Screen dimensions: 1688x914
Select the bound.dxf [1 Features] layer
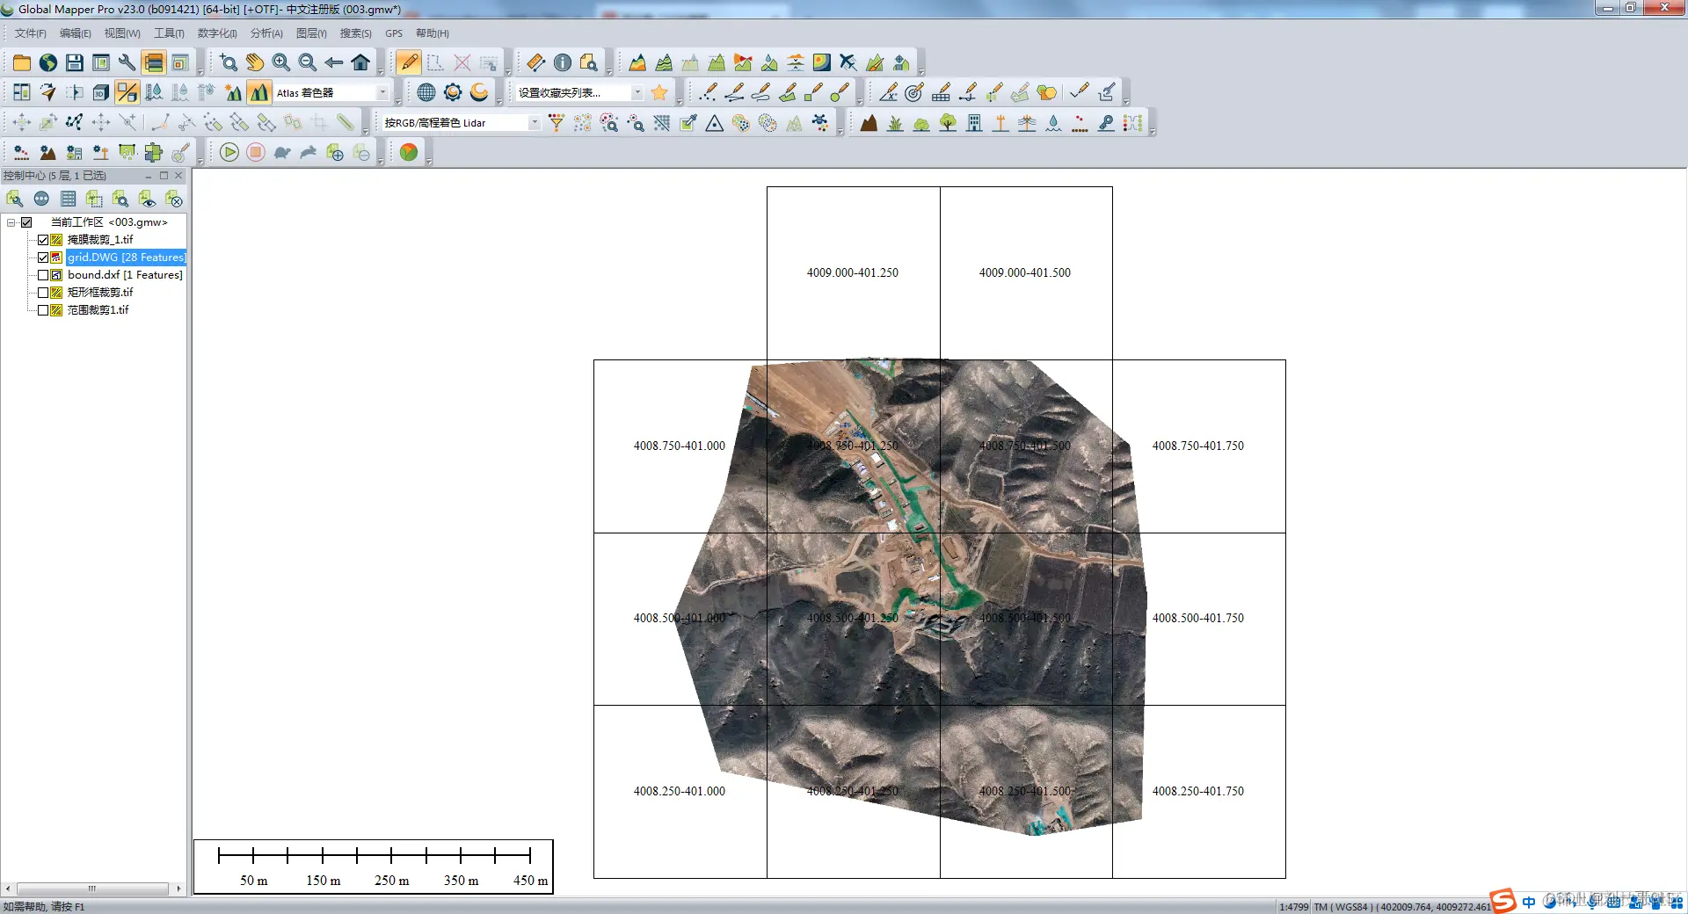click(125, 275)
